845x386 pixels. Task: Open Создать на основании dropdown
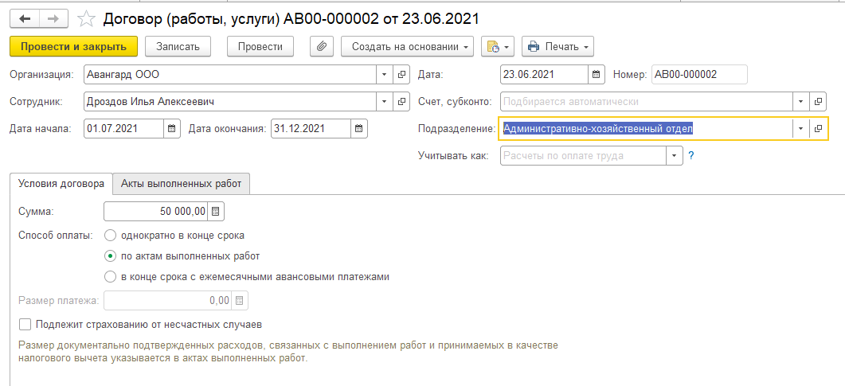click(408, 46)
